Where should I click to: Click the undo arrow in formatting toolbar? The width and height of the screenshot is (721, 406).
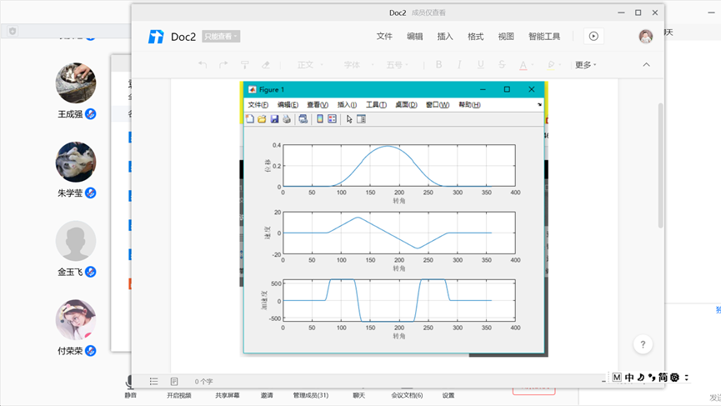pos(203,65)
